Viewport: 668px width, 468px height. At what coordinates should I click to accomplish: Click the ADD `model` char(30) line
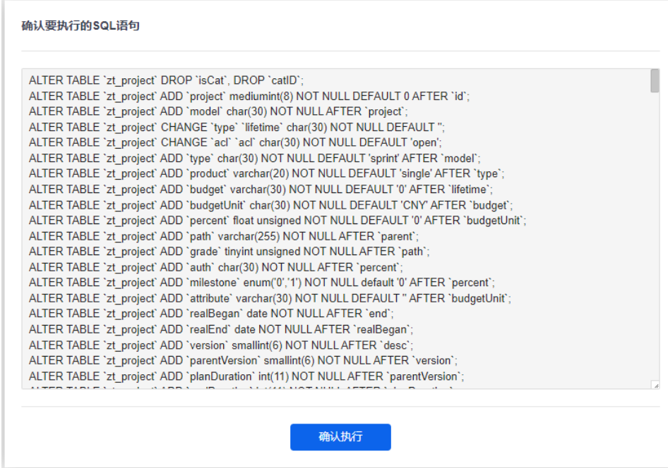pyautogui.click(x=218, y=111)
